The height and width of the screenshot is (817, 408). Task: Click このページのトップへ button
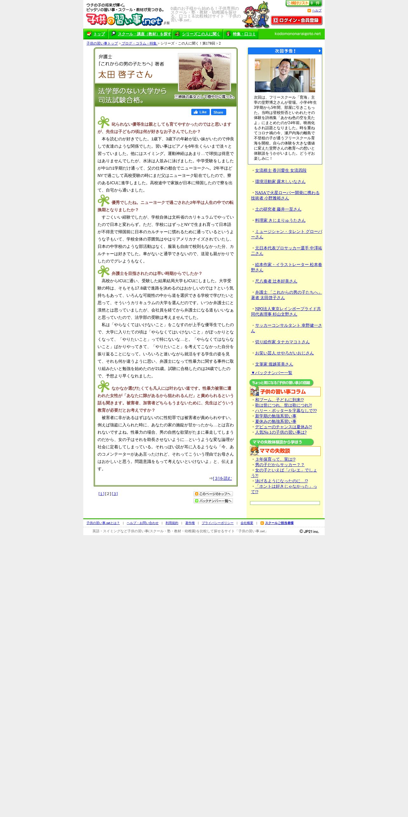tap(213, 494)
